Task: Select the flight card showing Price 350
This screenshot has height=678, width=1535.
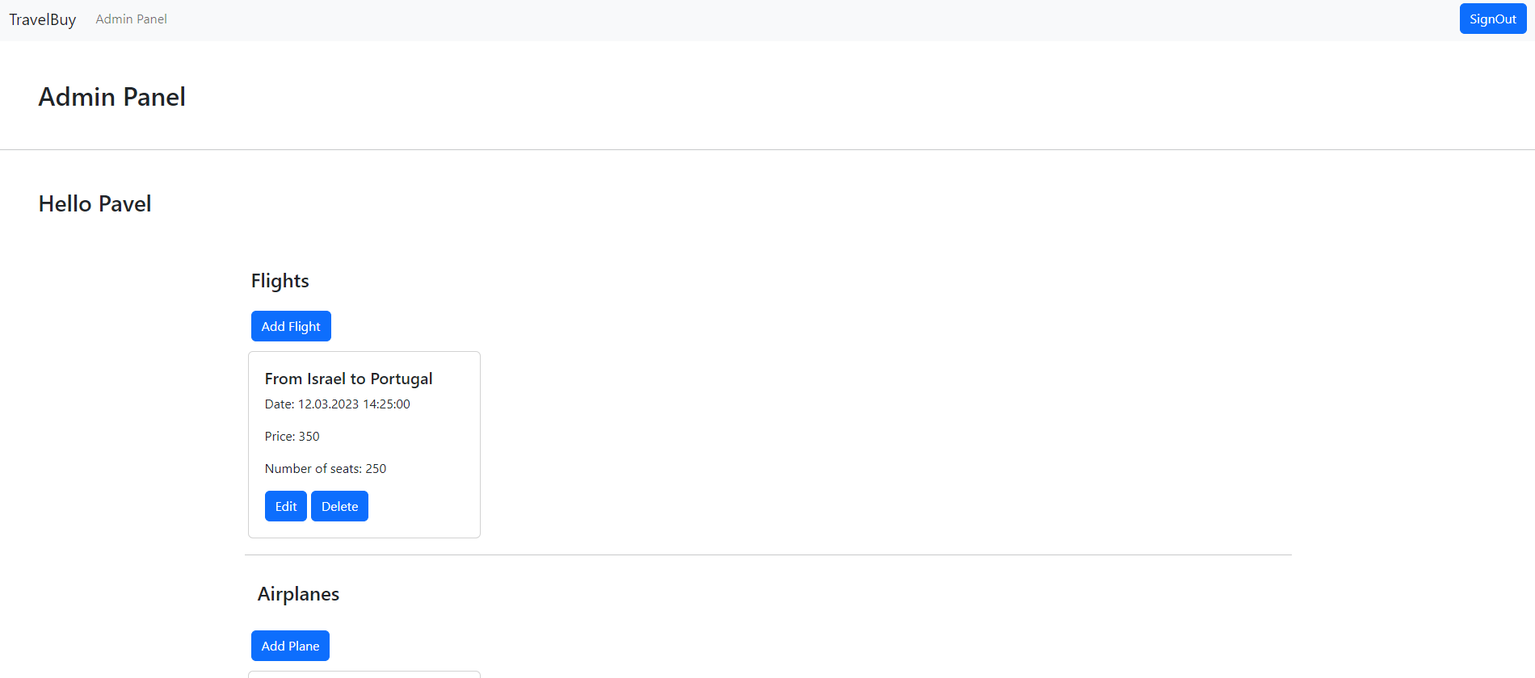Action: [x=364, y=444]
